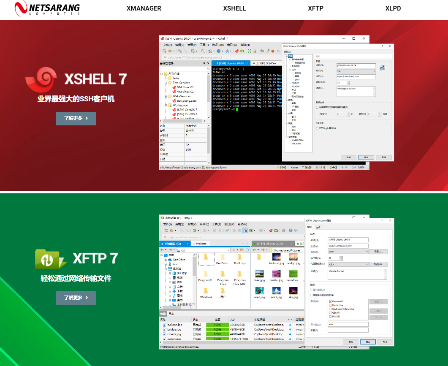Click the green Xftp icon in Xshell toolbar
This screenshot has height=366, width=448.
tap(242, 51)
